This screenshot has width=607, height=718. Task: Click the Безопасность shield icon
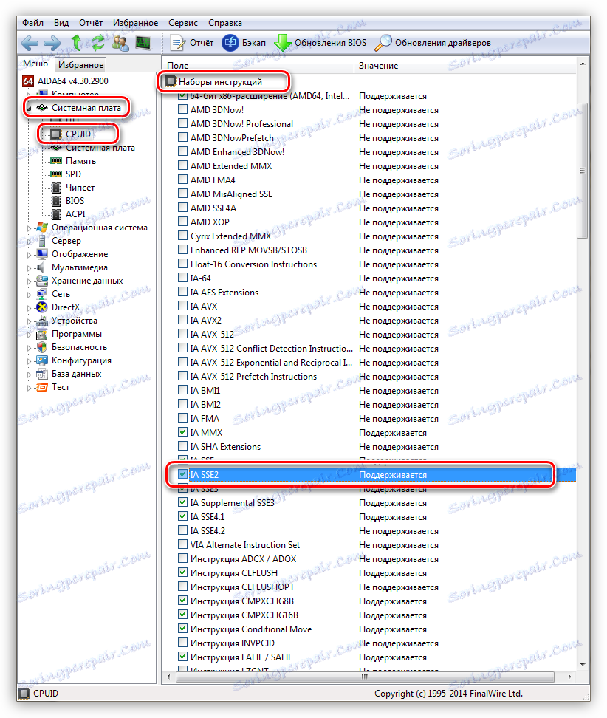click(x=42, y=347)
